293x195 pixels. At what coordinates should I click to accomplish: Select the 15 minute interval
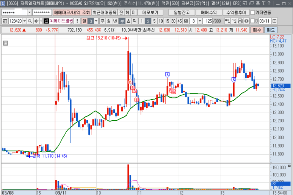(167, 21)
